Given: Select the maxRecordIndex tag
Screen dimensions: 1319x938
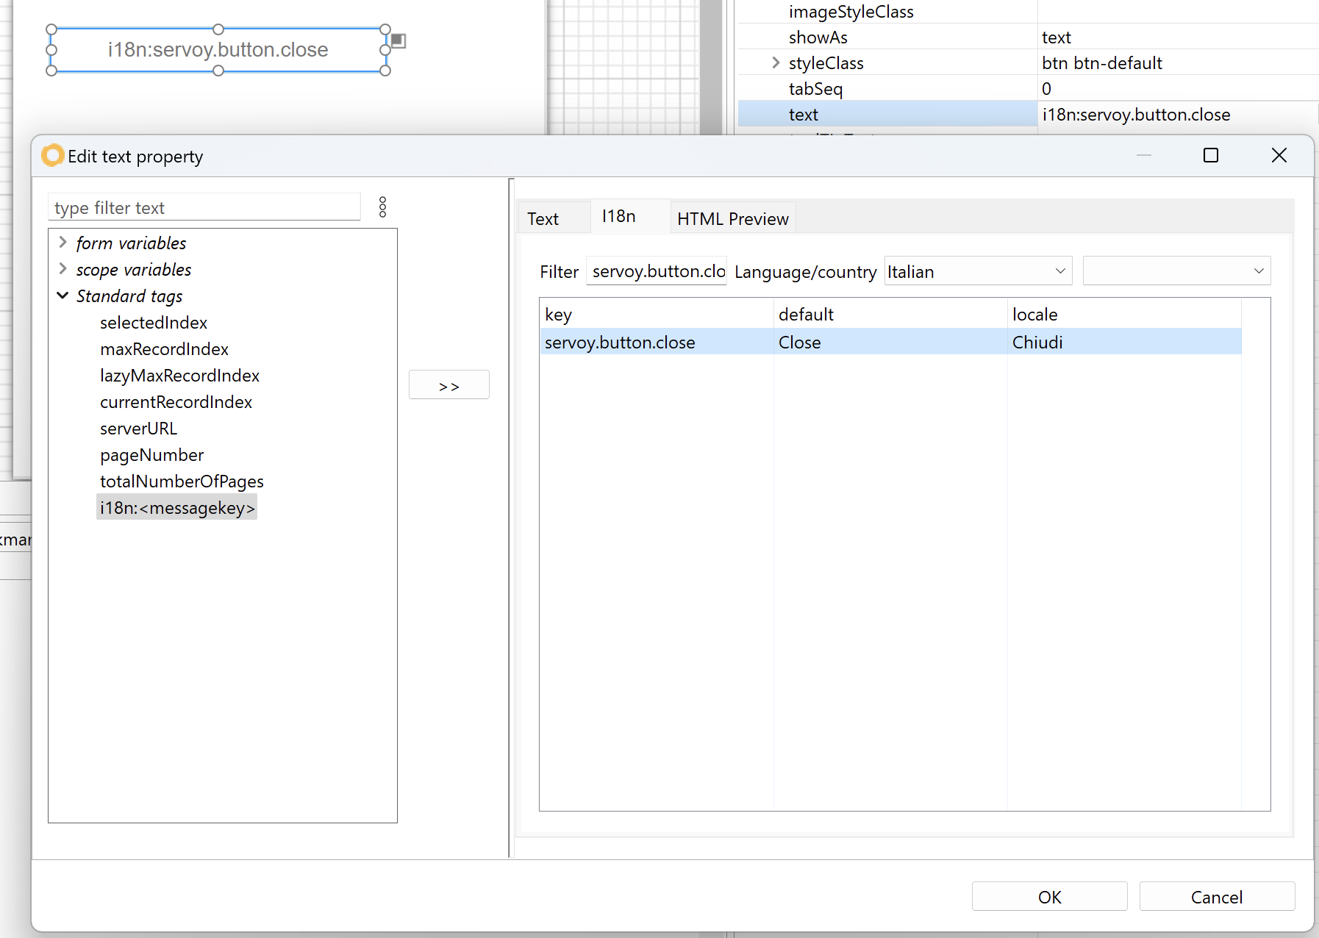Looking at the screenshot, I should pyautogui.click(x=164, y=348).
